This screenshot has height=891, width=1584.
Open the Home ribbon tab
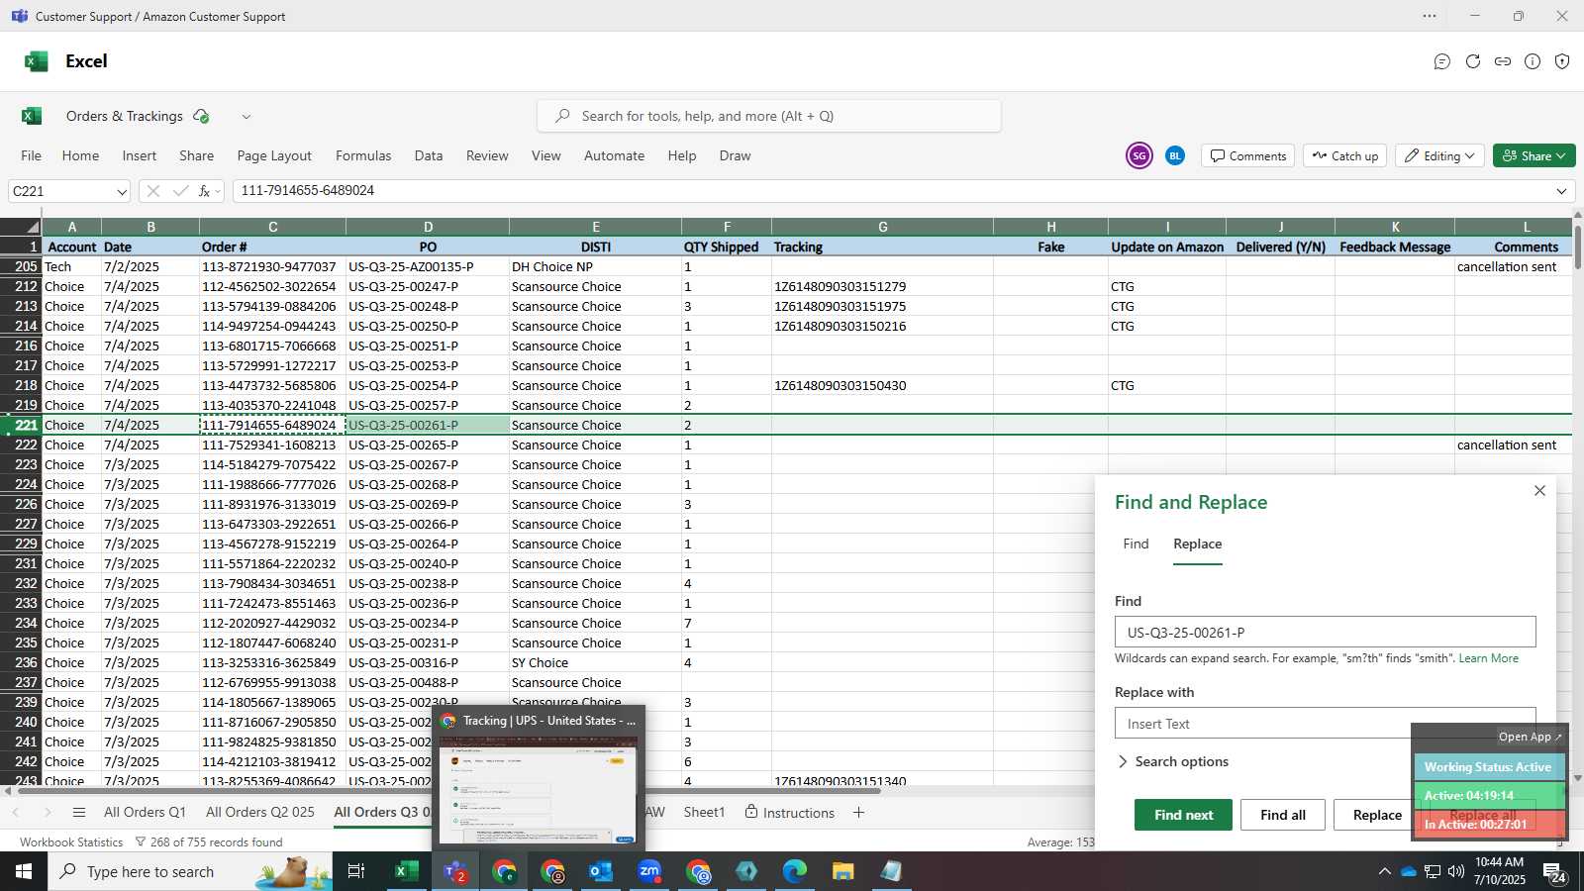point(80,155)
